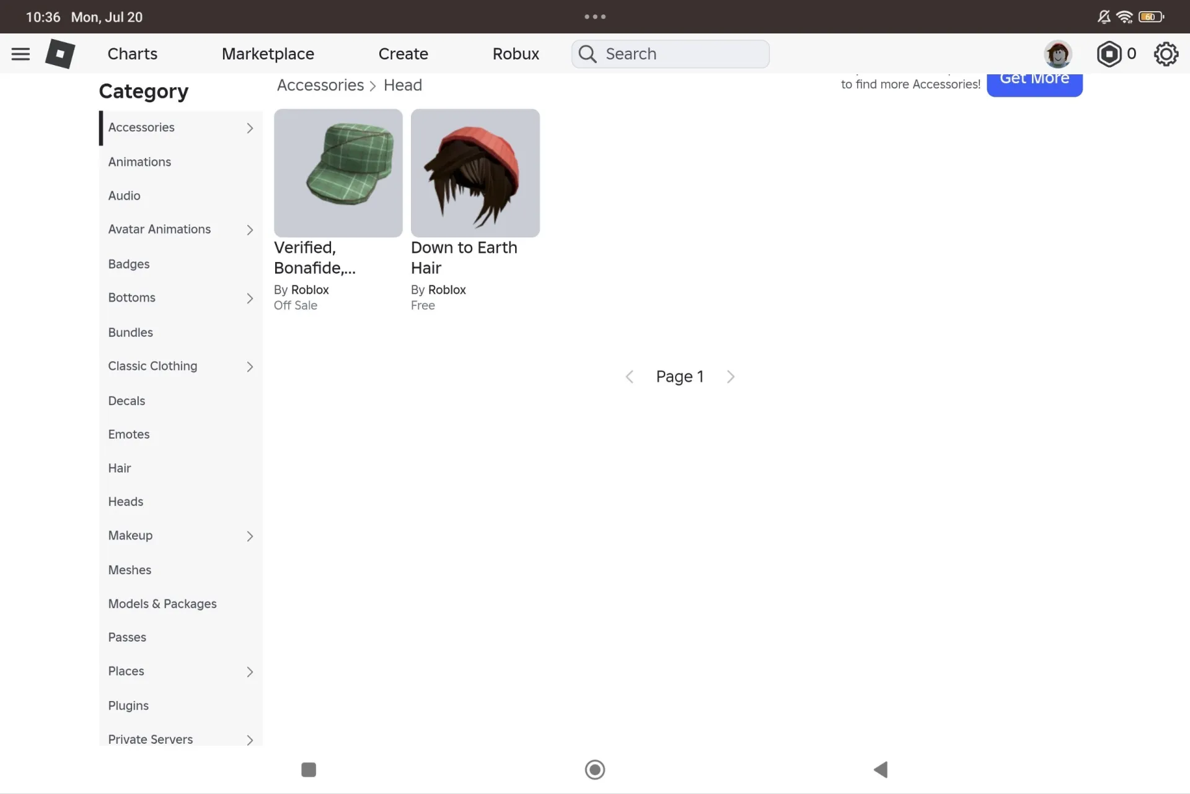Expand the Classic Clothing chevron
1190x794 pixels.
click(250, 367)
